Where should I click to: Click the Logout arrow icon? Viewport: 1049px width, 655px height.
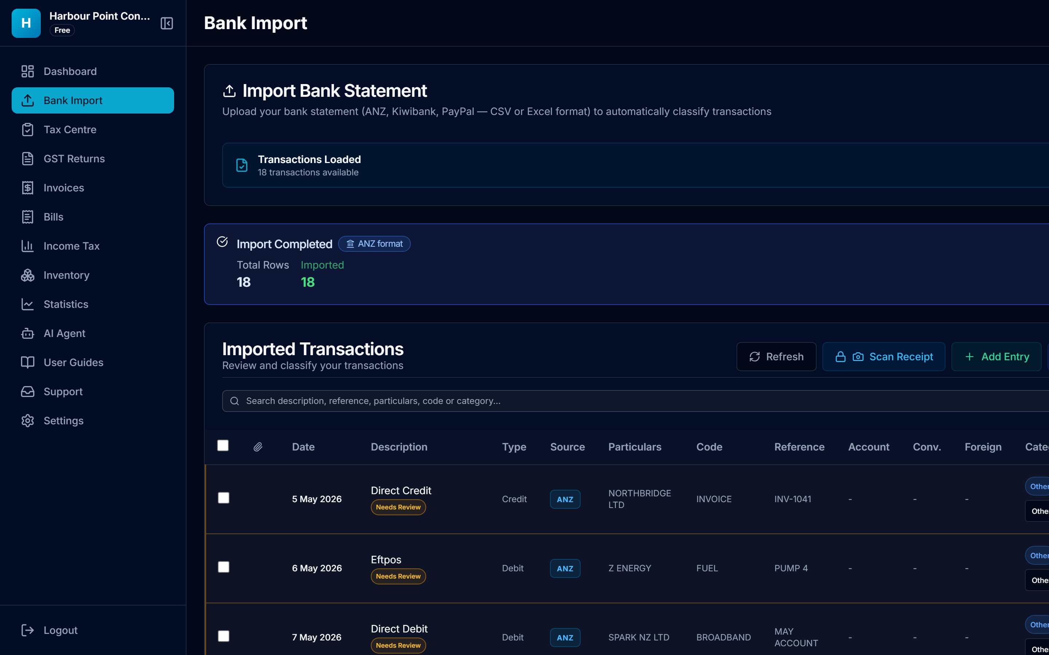point(28,630)
